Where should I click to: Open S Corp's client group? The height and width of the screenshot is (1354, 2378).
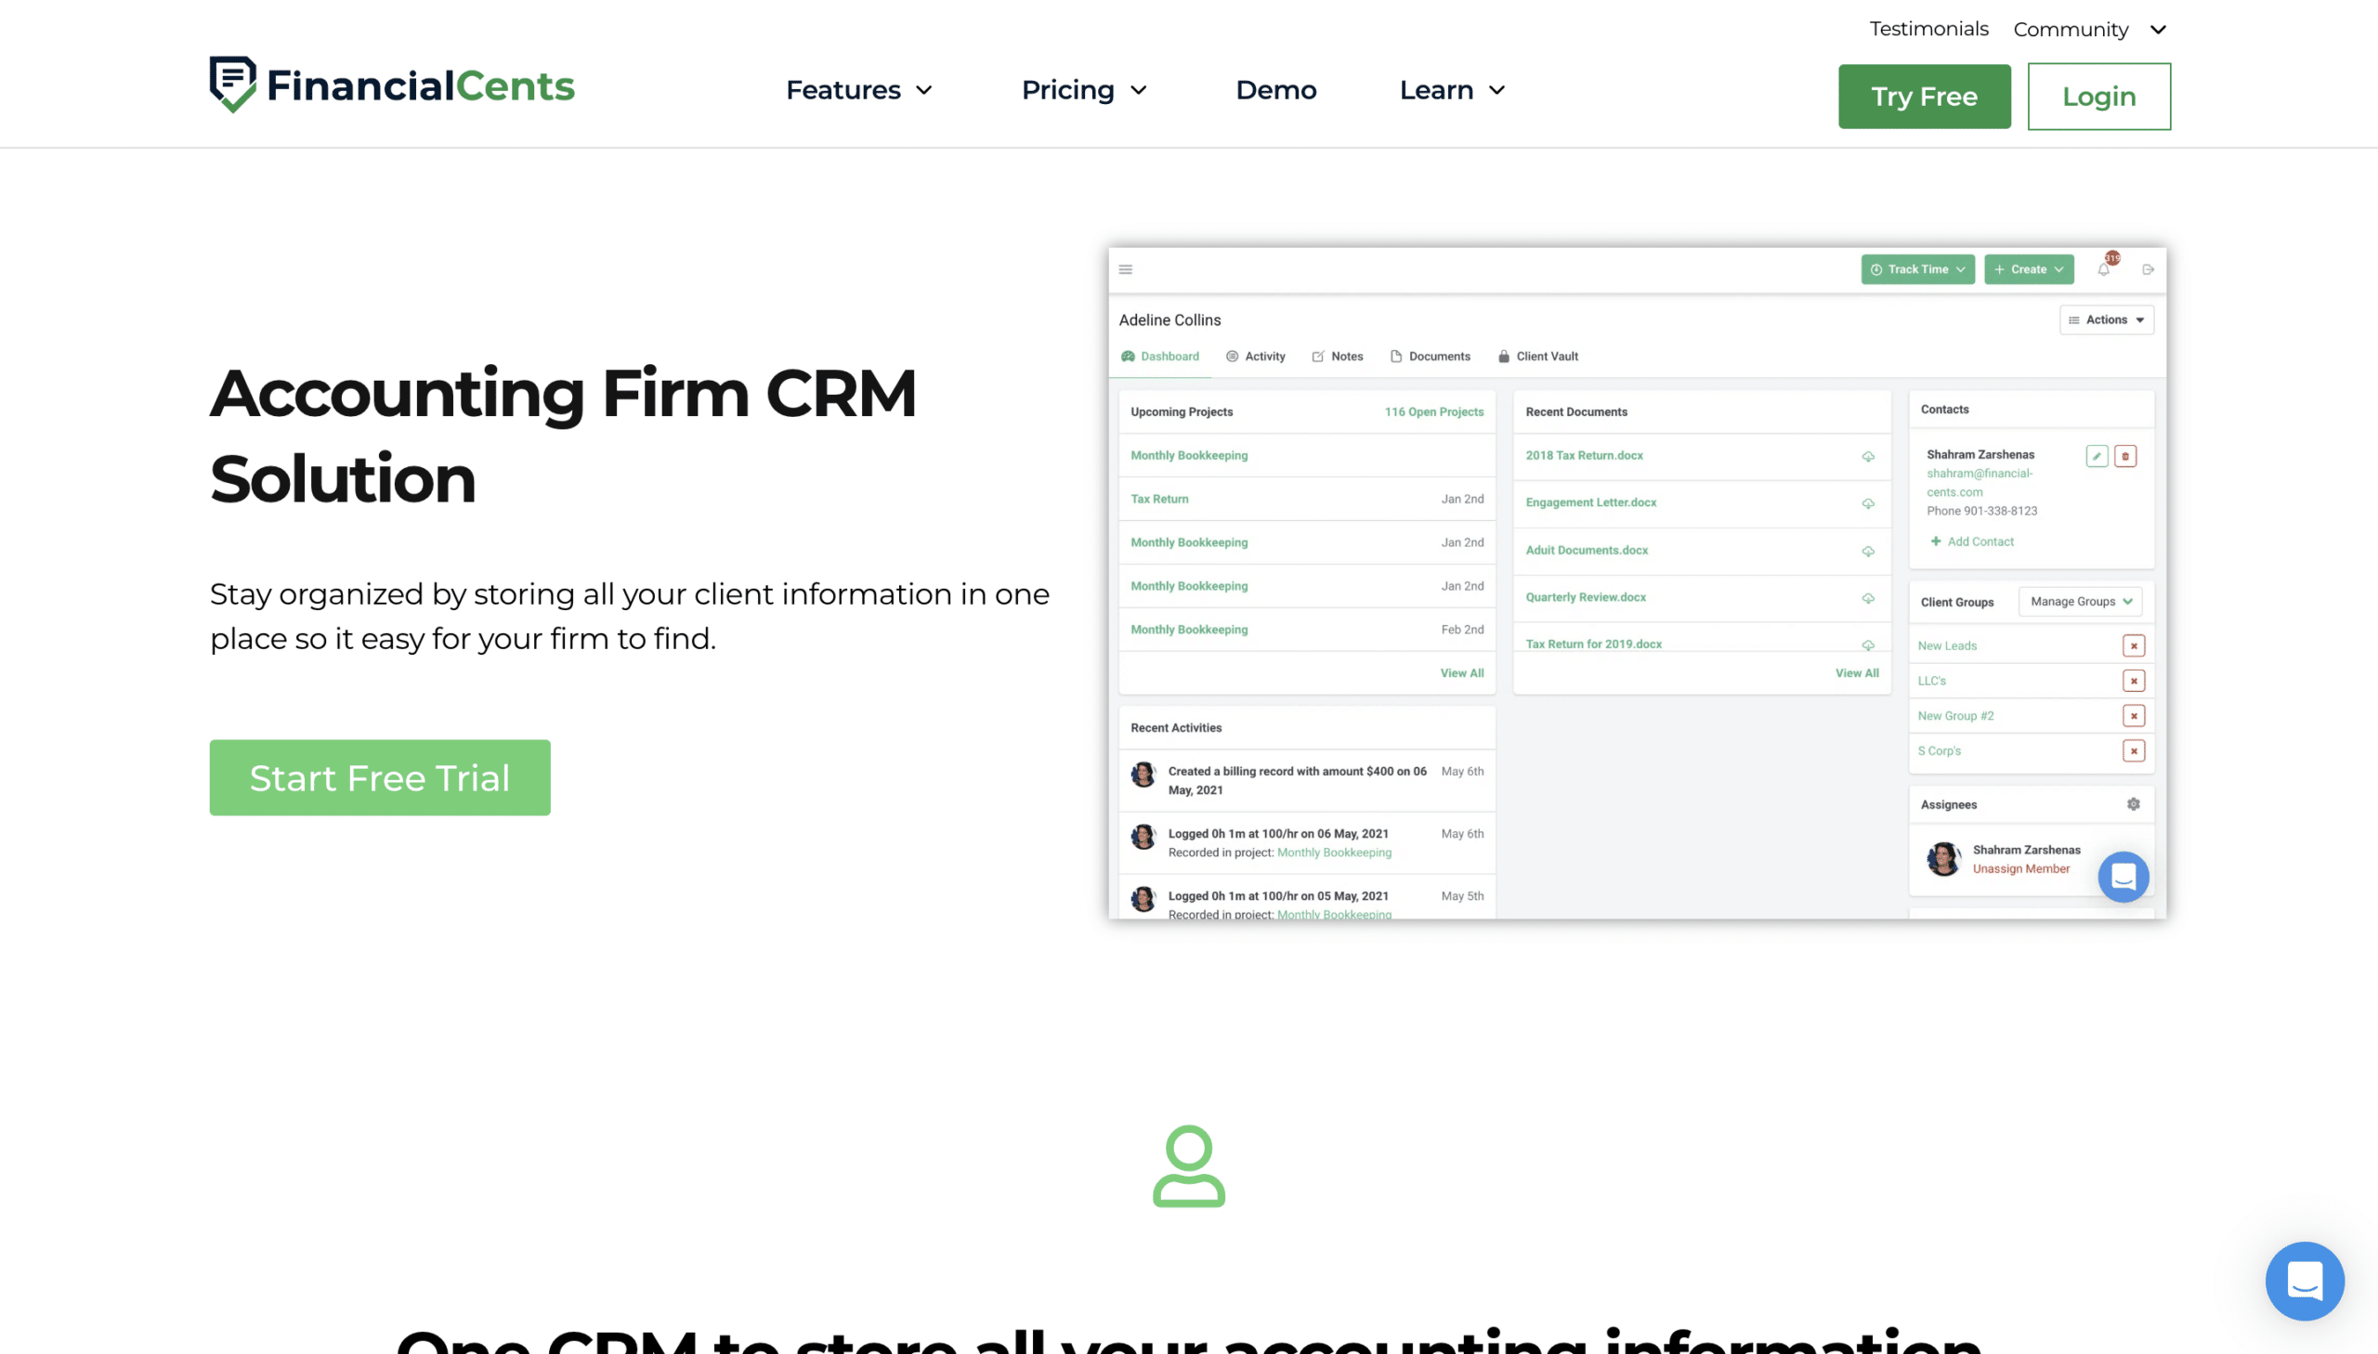click(1939, 750)
